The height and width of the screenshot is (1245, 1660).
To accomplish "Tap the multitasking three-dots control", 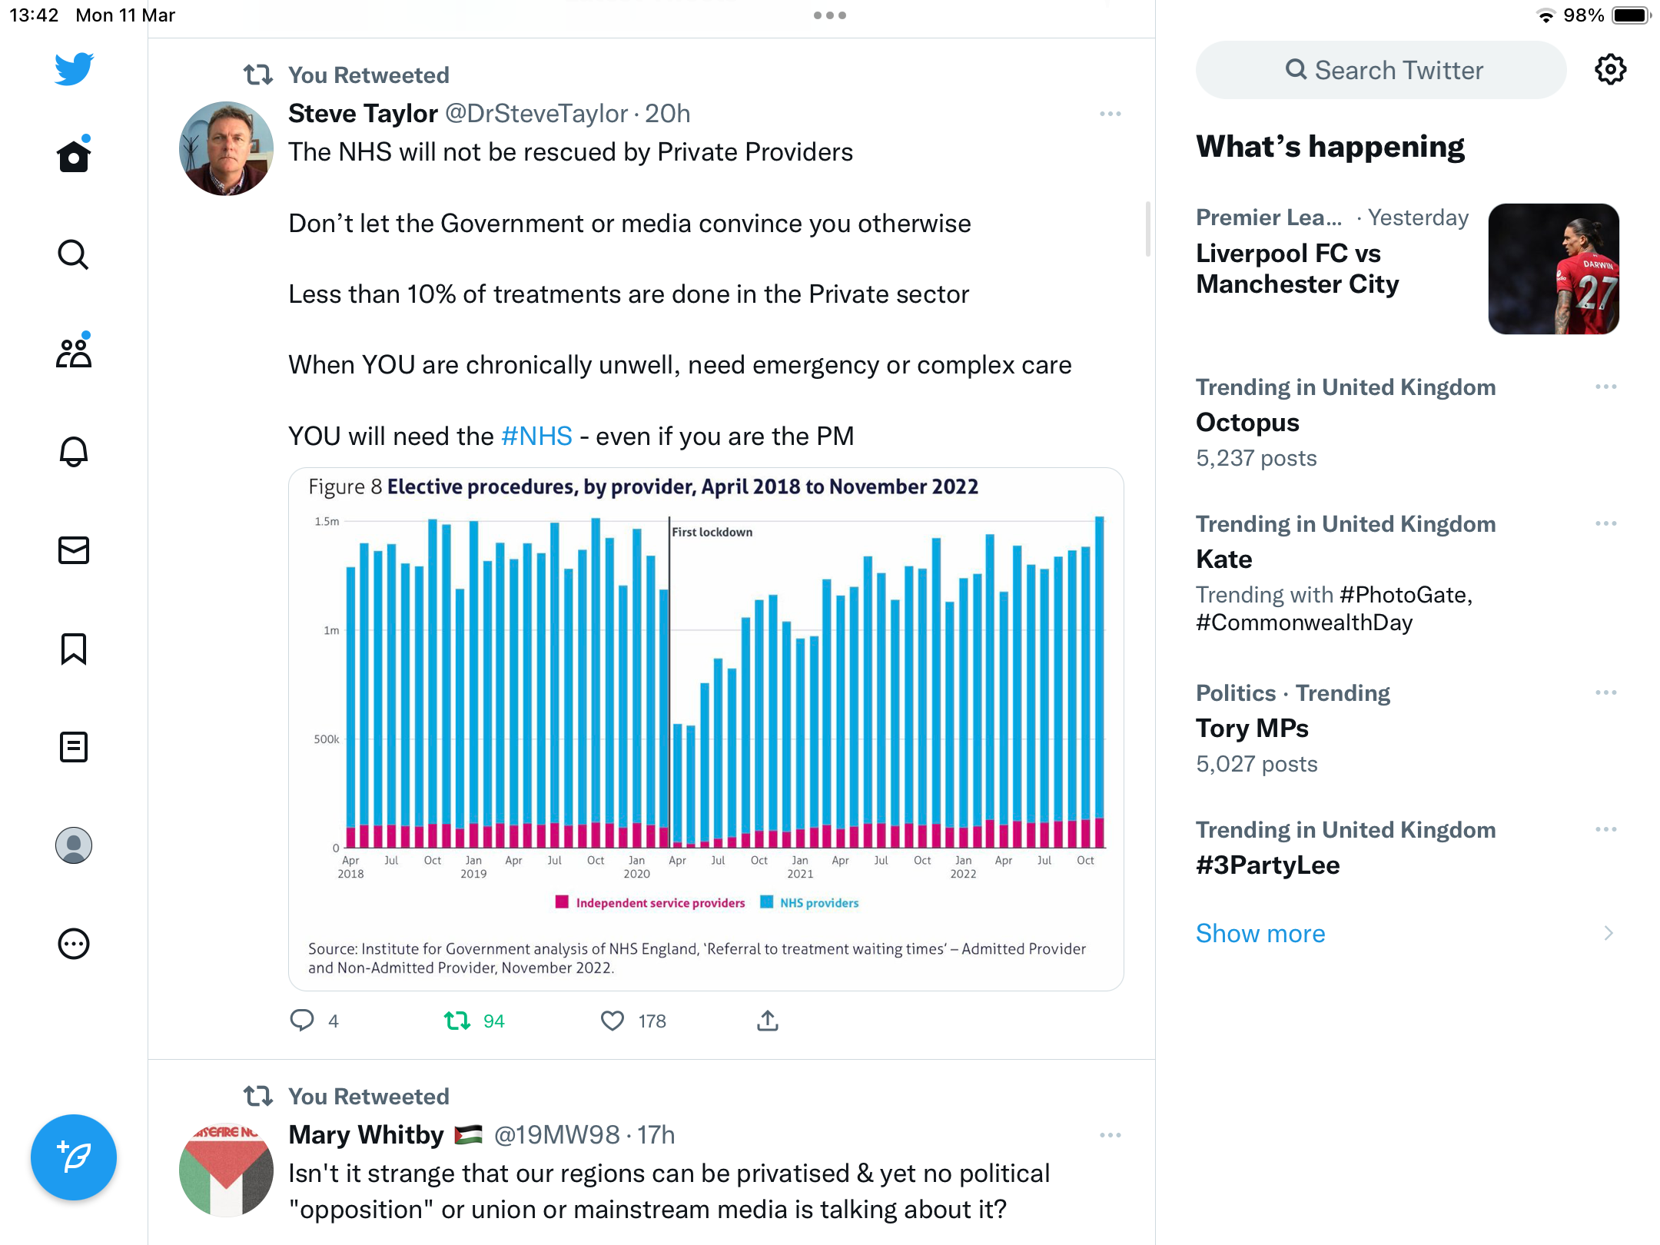I will [830, 15].
